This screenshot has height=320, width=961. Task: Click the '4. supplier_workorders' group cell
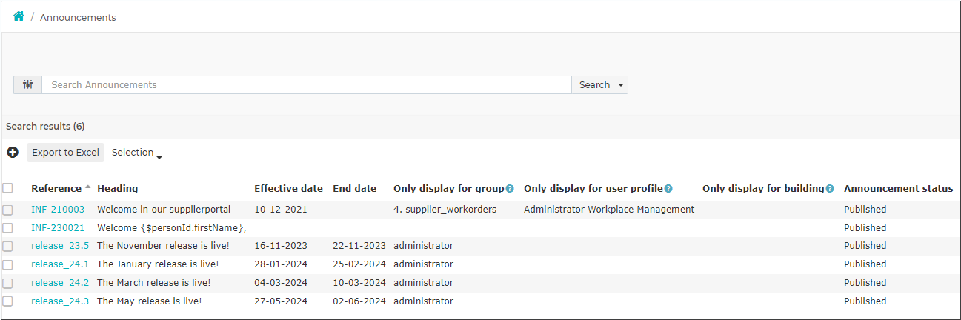click(x=445, y=210)
